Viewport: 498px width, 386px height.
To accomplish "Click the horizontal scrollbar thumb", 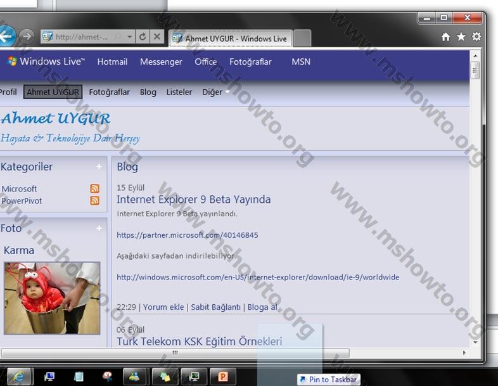I will (176, 352).
